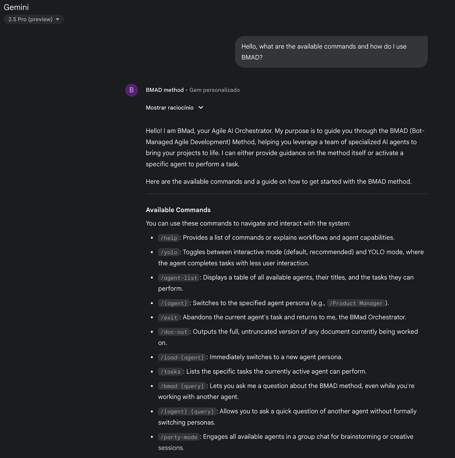
Task: Open the 2.5 Pro (preview) model dropdown
Action: (x=34, y=19)
